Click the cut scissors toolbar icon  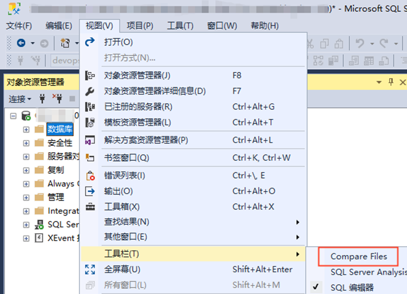[310, 44]
